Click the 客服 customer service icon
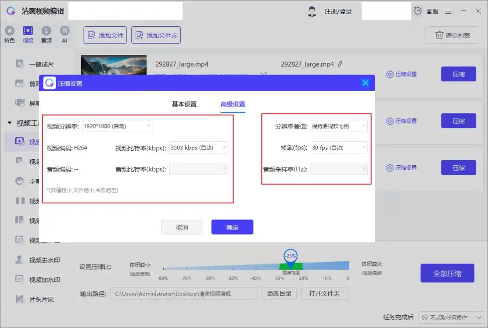The height and width of the screenshot is (328, 488). tap(418, 11)
